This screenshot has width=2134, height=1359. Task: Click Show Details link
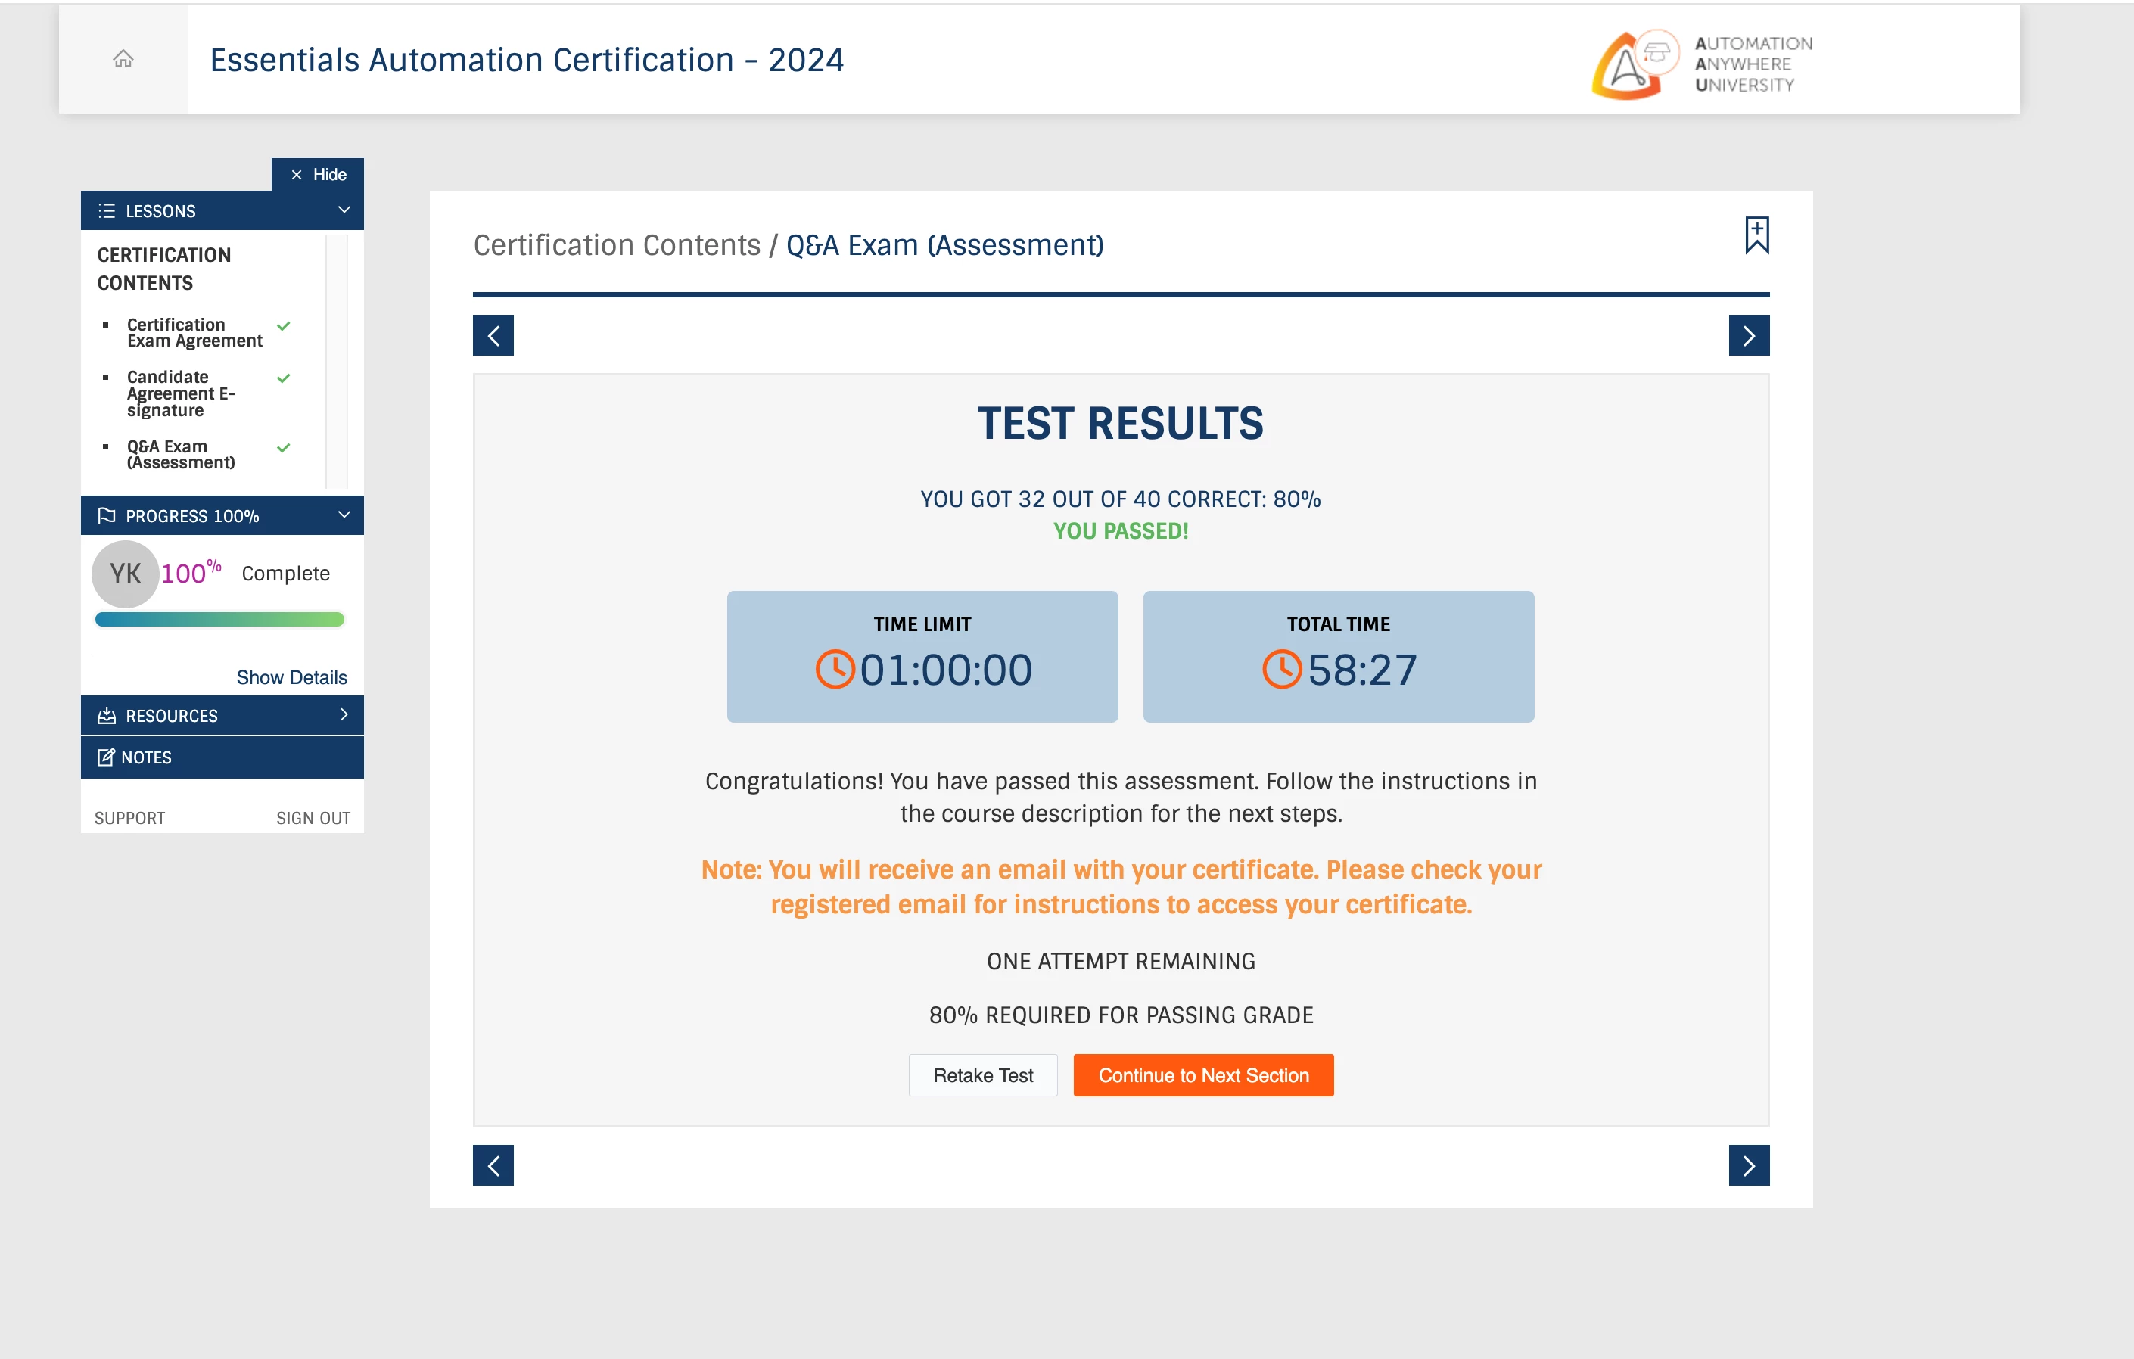point(291,678)
